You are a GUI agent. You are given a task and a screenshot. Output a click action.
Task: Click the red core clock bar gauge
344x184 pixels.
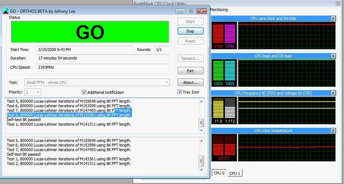point(218,33)
